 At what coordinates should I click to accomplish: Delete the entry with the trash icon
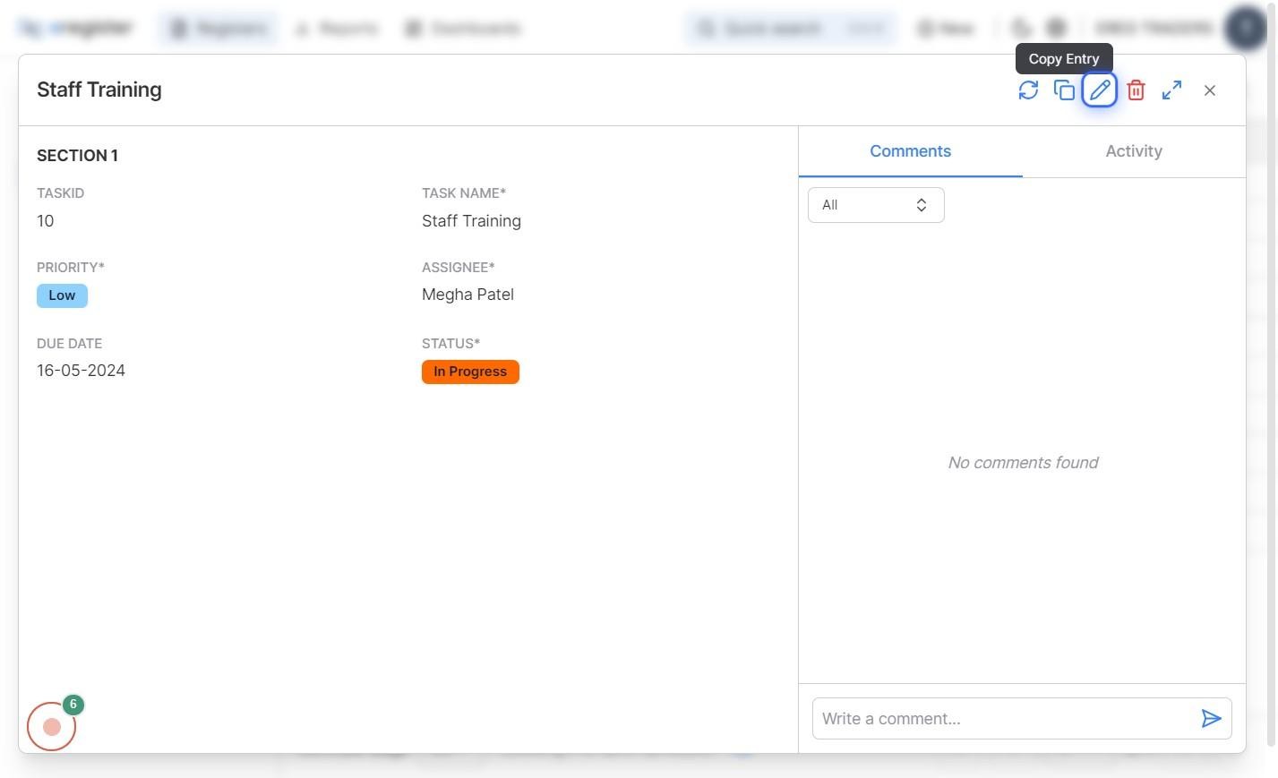(x=1136, y=90)
